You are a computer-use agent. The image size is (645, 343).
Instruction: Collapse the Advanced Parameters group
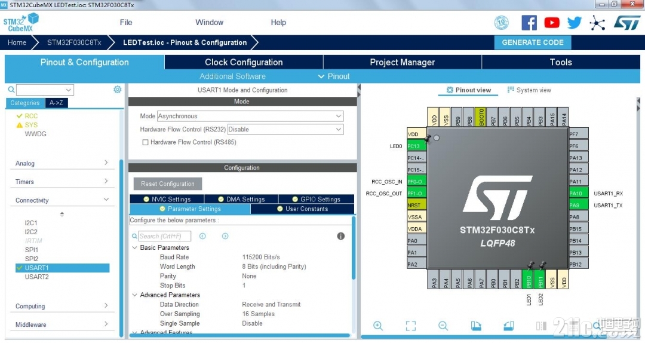click(134, 295)
